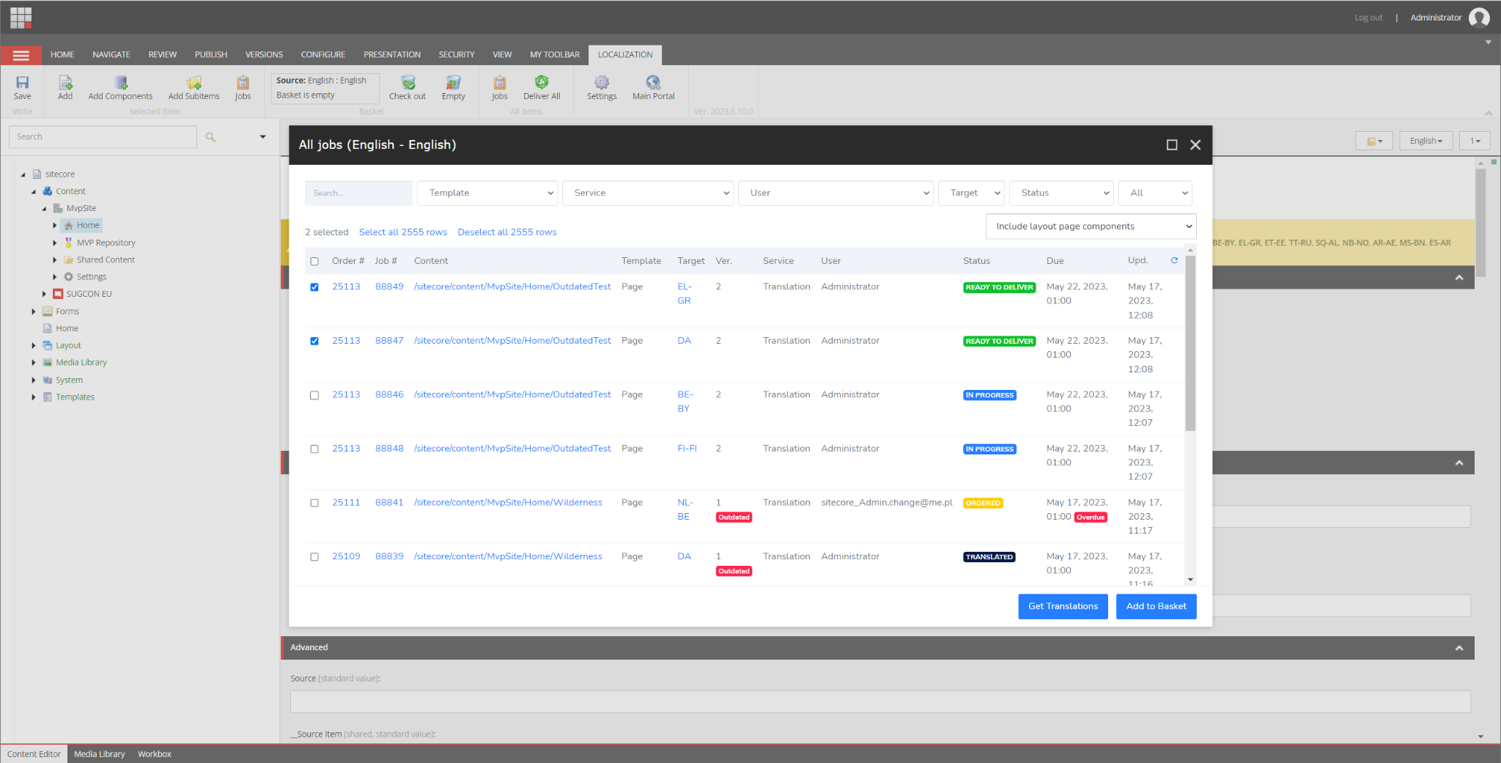The image size is (1501, 763).
Task: Expand the Shared Content tree node
Action: (54, 259)
